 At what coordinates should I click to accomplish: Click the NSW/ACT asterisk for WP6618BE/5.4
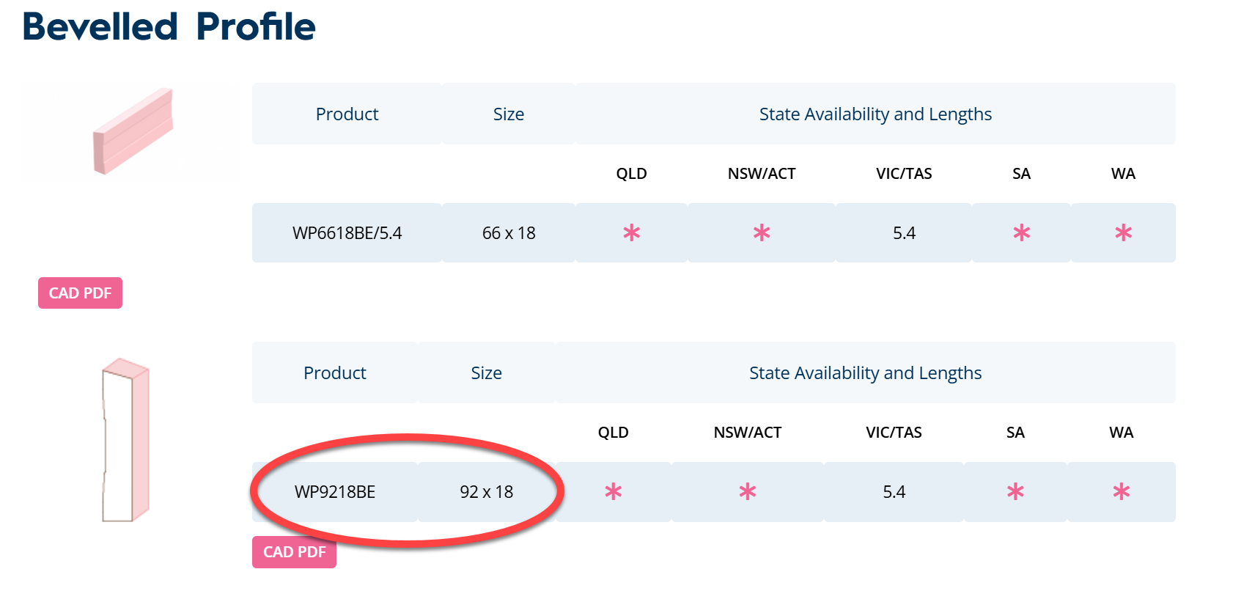click(x=762, y=233)
